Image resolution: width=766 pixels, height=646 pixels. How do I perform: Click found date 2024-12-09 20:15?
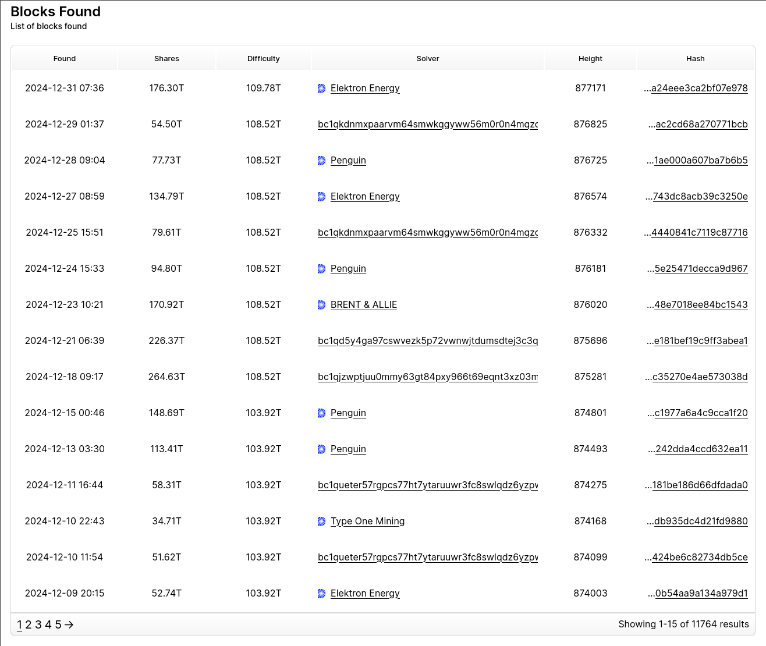pyautogui.click(x=65, y=594)
